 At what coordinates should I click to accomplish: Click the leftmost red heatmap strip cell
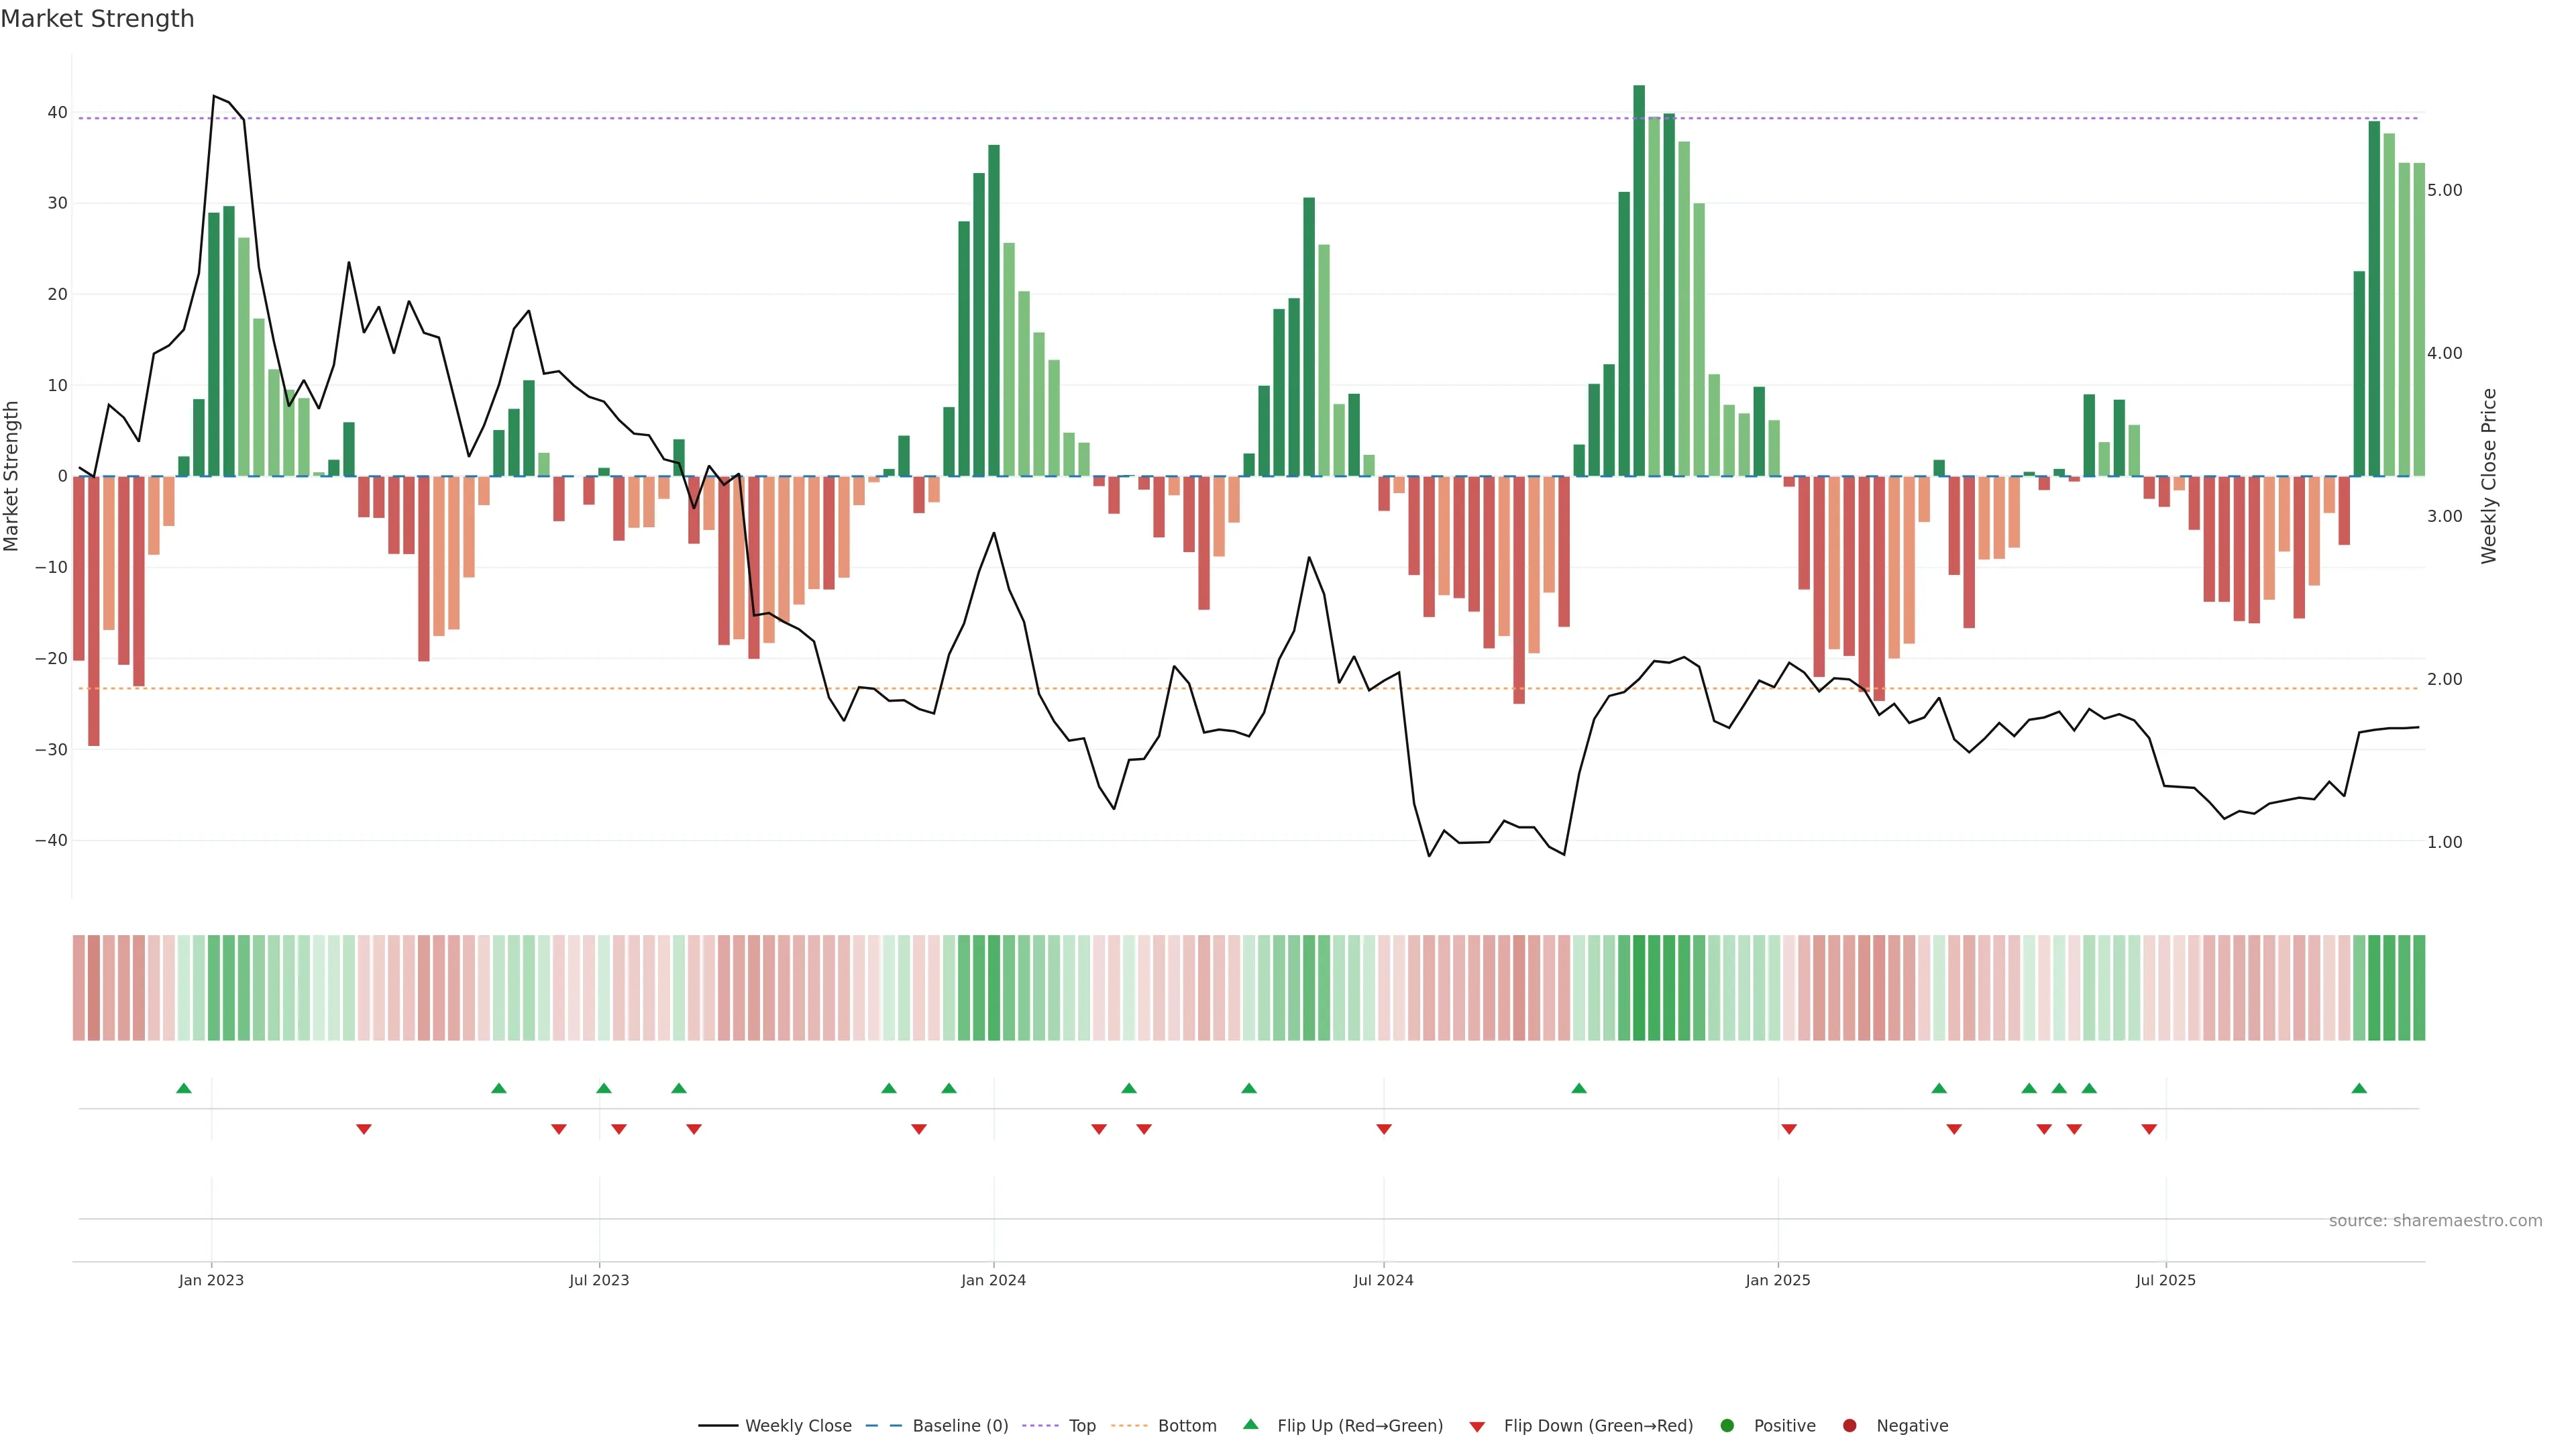coord(79,988)
